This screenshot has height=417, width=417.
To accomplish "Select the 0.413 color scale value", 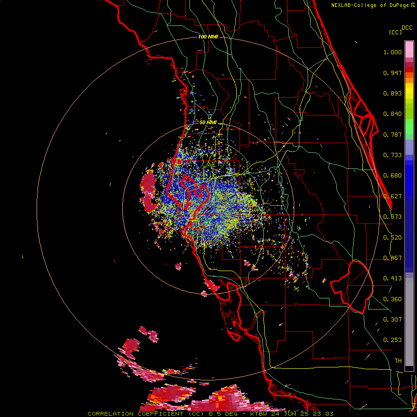I will tap(392, 278).
